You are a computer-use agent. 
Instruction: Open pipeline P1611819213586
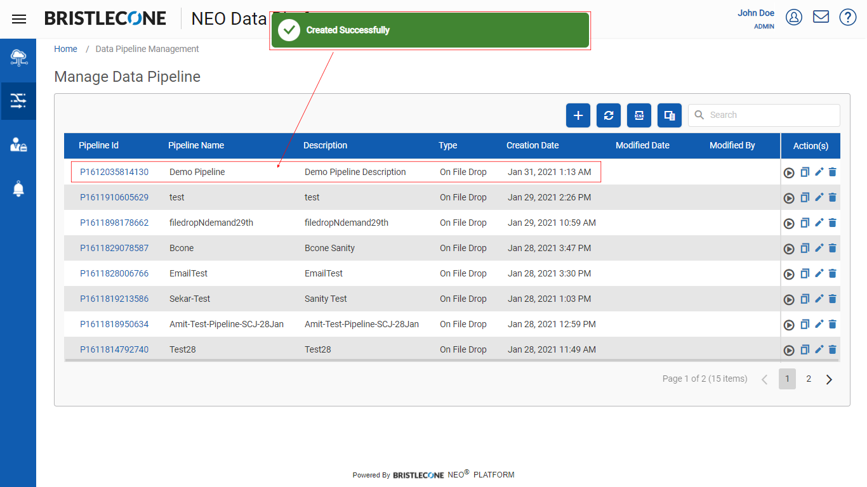pyautogui.click(x=114, y=299)
